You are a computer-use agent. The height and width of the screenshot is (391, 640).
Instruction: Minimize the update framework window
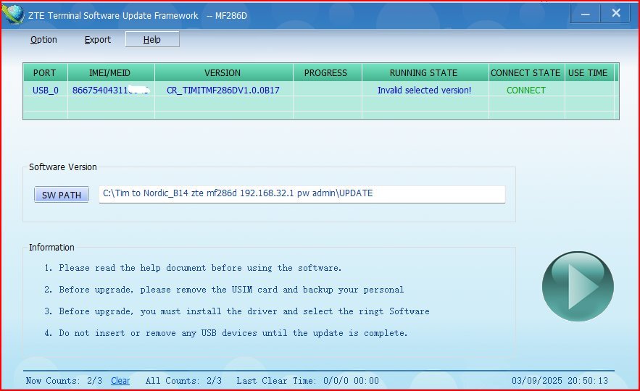click(586, 14)
